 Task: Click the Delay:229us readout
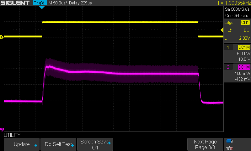click(x=80, y=3)
